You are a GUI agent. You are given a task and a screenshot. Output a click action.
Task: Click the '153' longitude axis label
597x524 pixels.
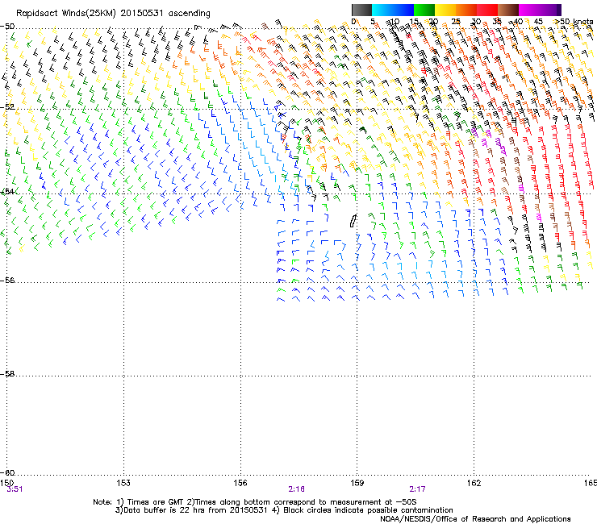123,483
